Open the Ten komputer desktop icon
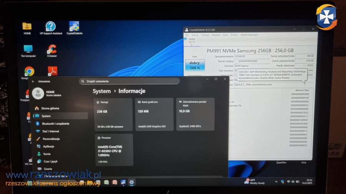The image size is (346, 194). [x=28, y=49]
